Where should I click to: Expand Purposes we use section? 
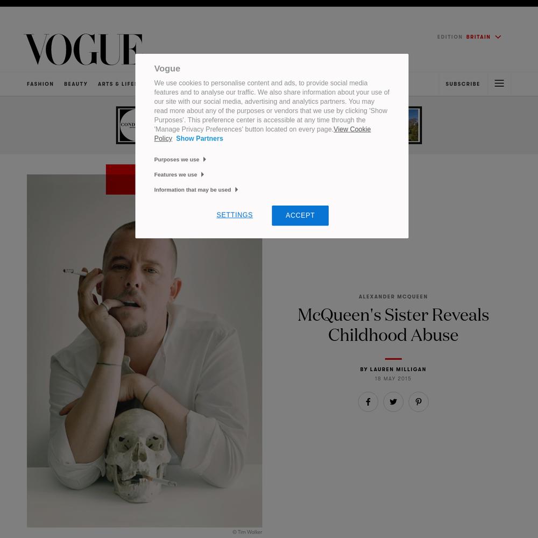180,160
